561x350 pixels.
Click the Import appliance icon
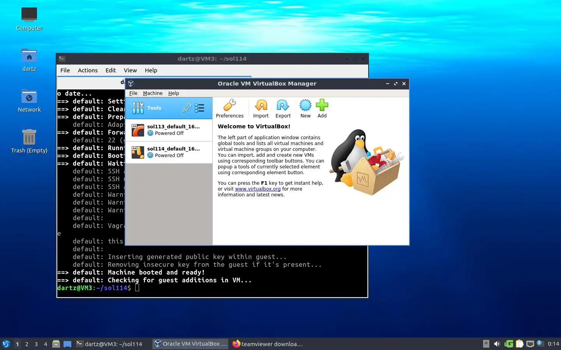[x=261, y=108]
